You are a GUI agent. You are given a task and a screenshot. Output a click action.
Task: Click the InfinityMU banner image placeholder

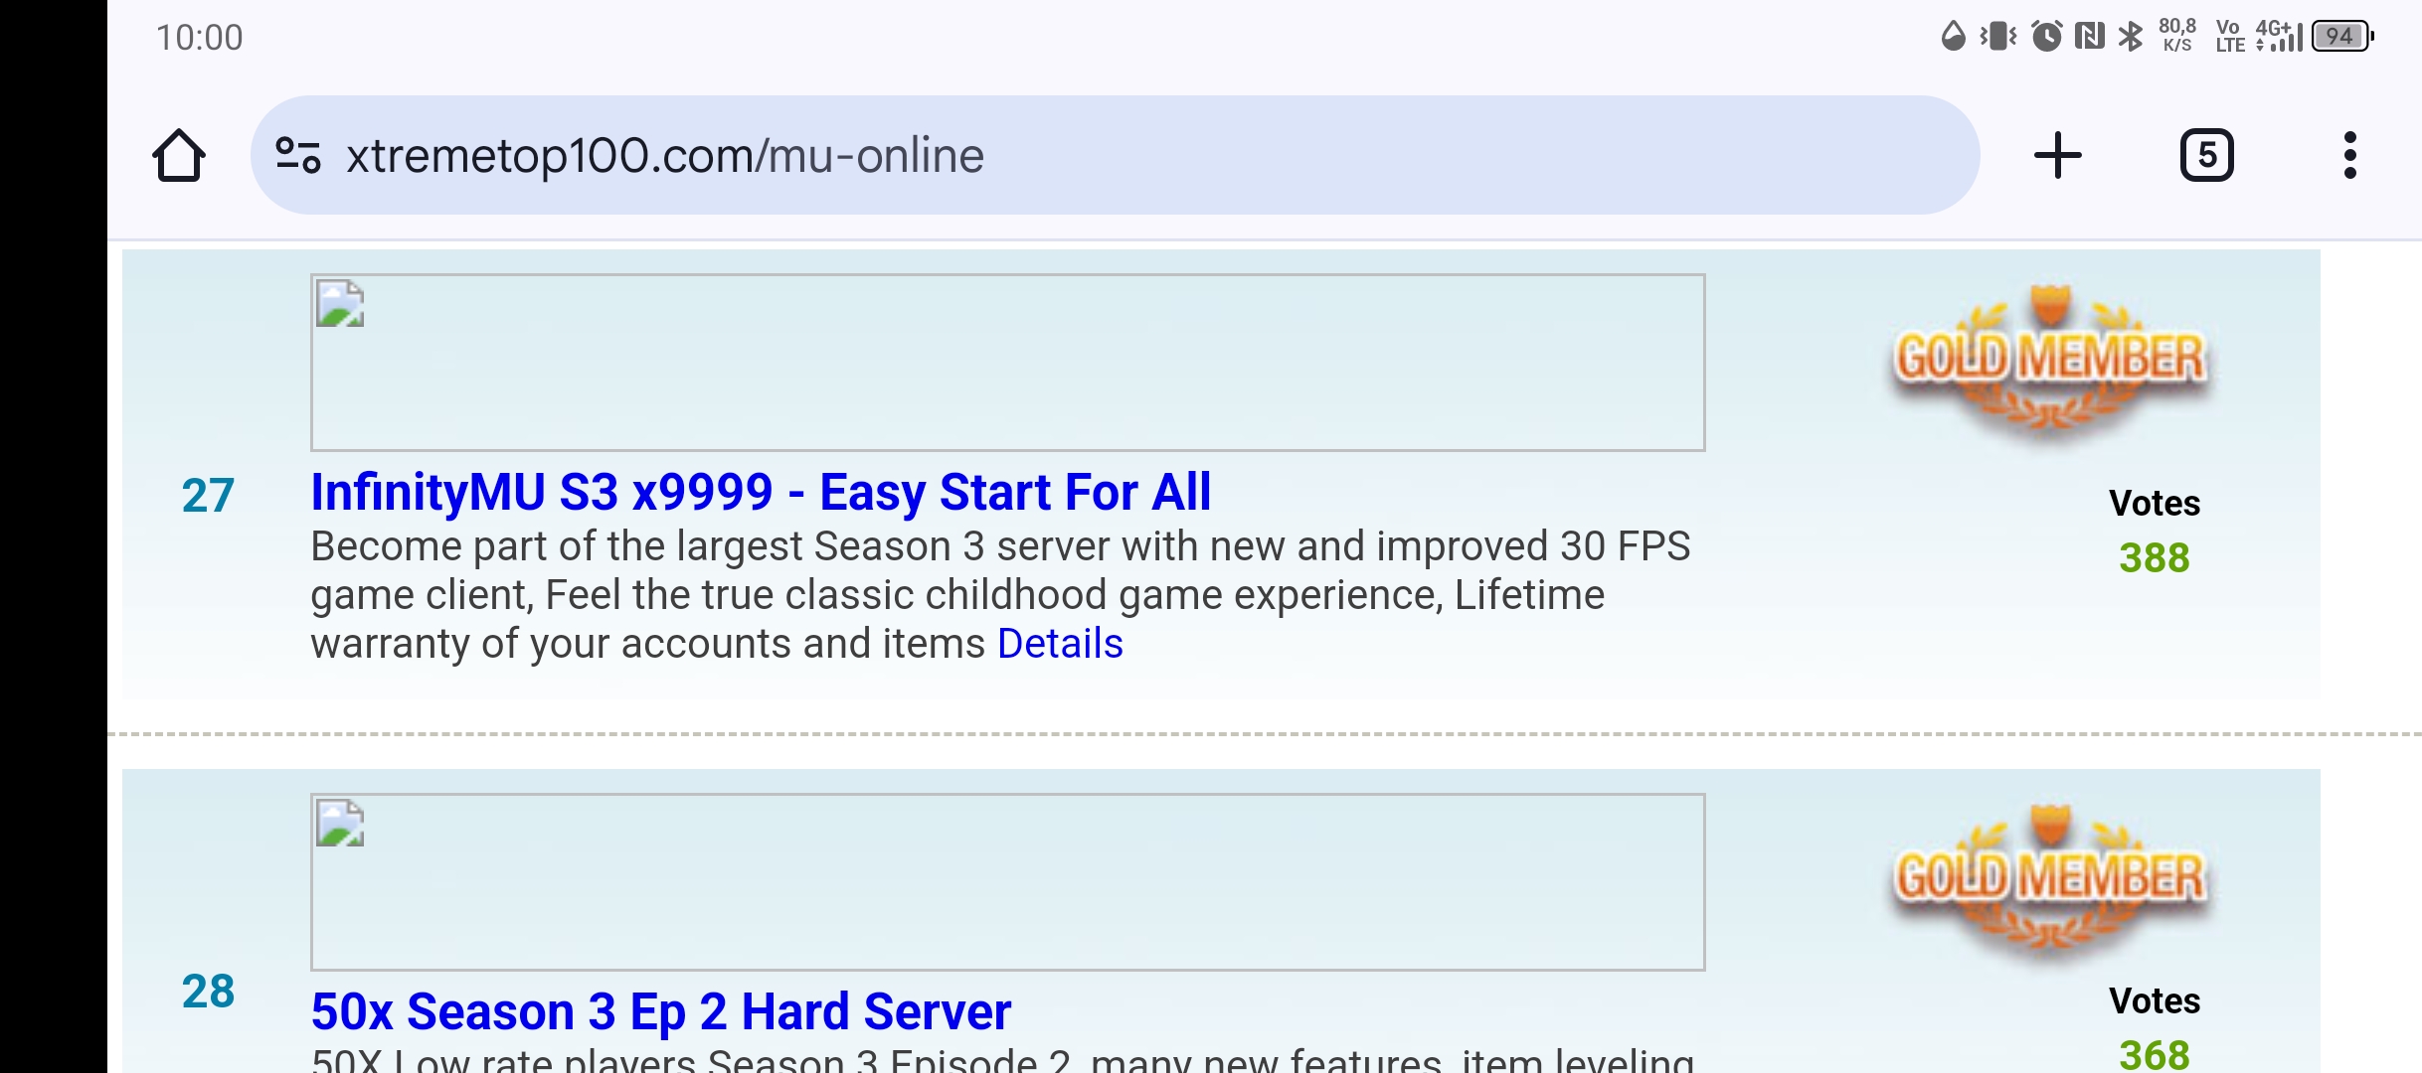tap(1007, 363)
